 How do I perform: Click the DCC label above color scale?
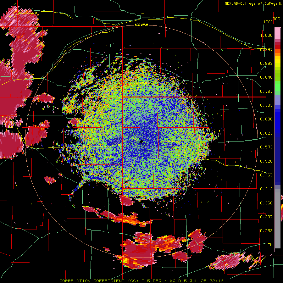pyautogui.click(x=276, y=19)
